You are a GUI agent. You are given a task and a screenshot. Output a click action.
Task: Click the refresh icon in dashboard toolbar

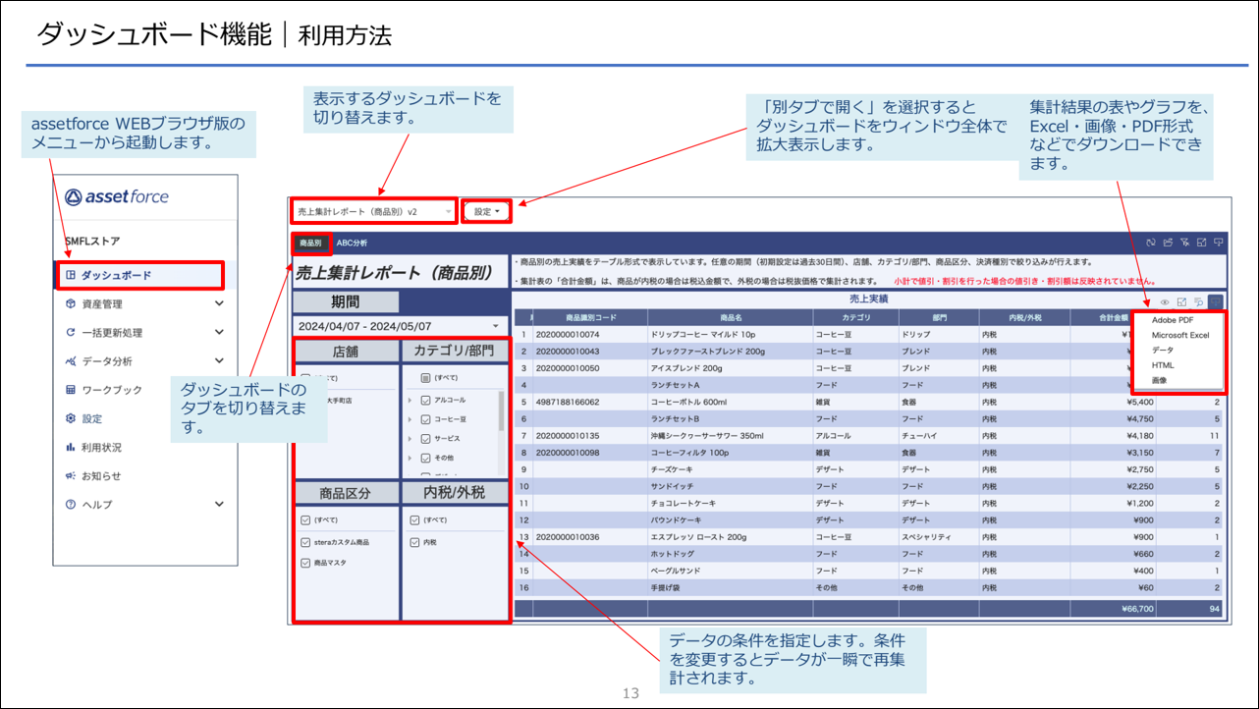point(1151,243)
